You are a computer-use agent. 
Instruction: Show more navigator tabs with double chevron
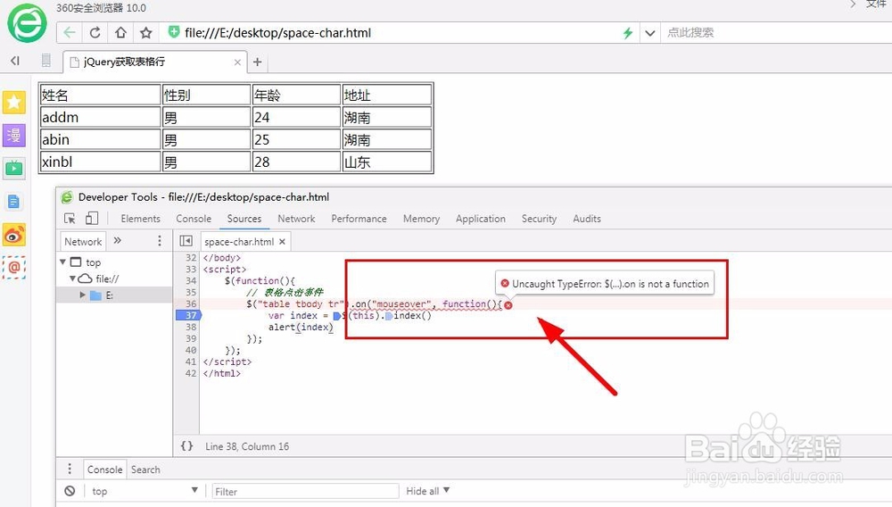click(117, 241)
